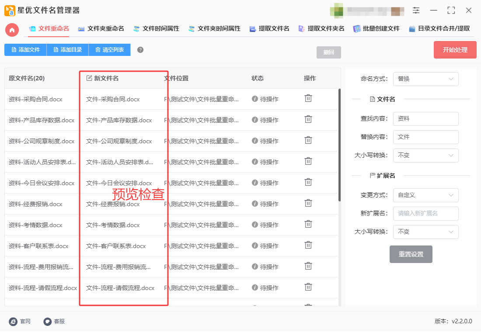Delete the 资料-采购合同.docx row via trash icon
Viewport: 481px width, 332px height.
(308, 98)
